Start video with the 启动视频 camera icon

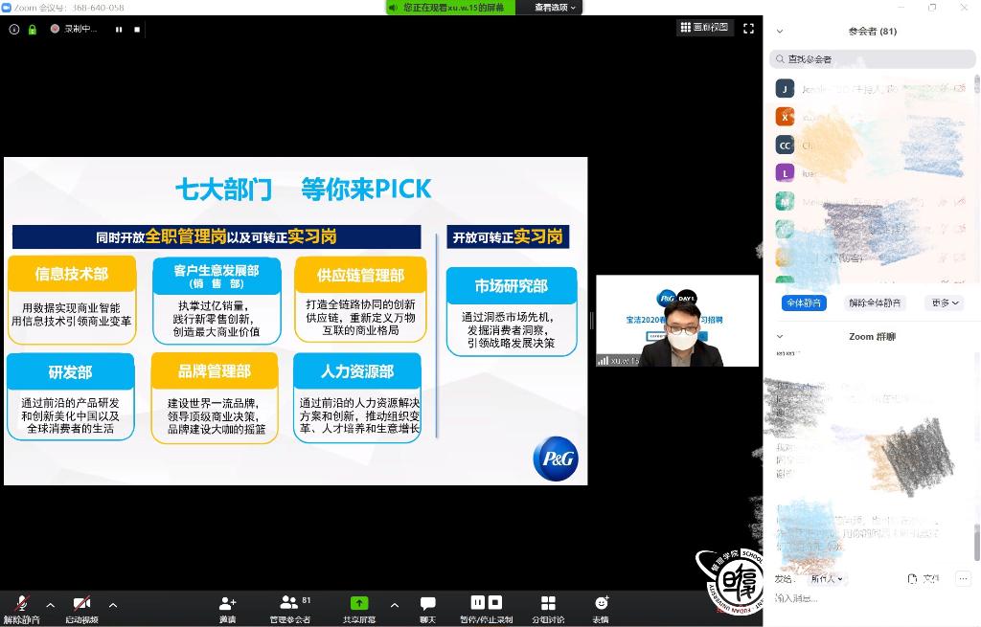tap(82, 603)
